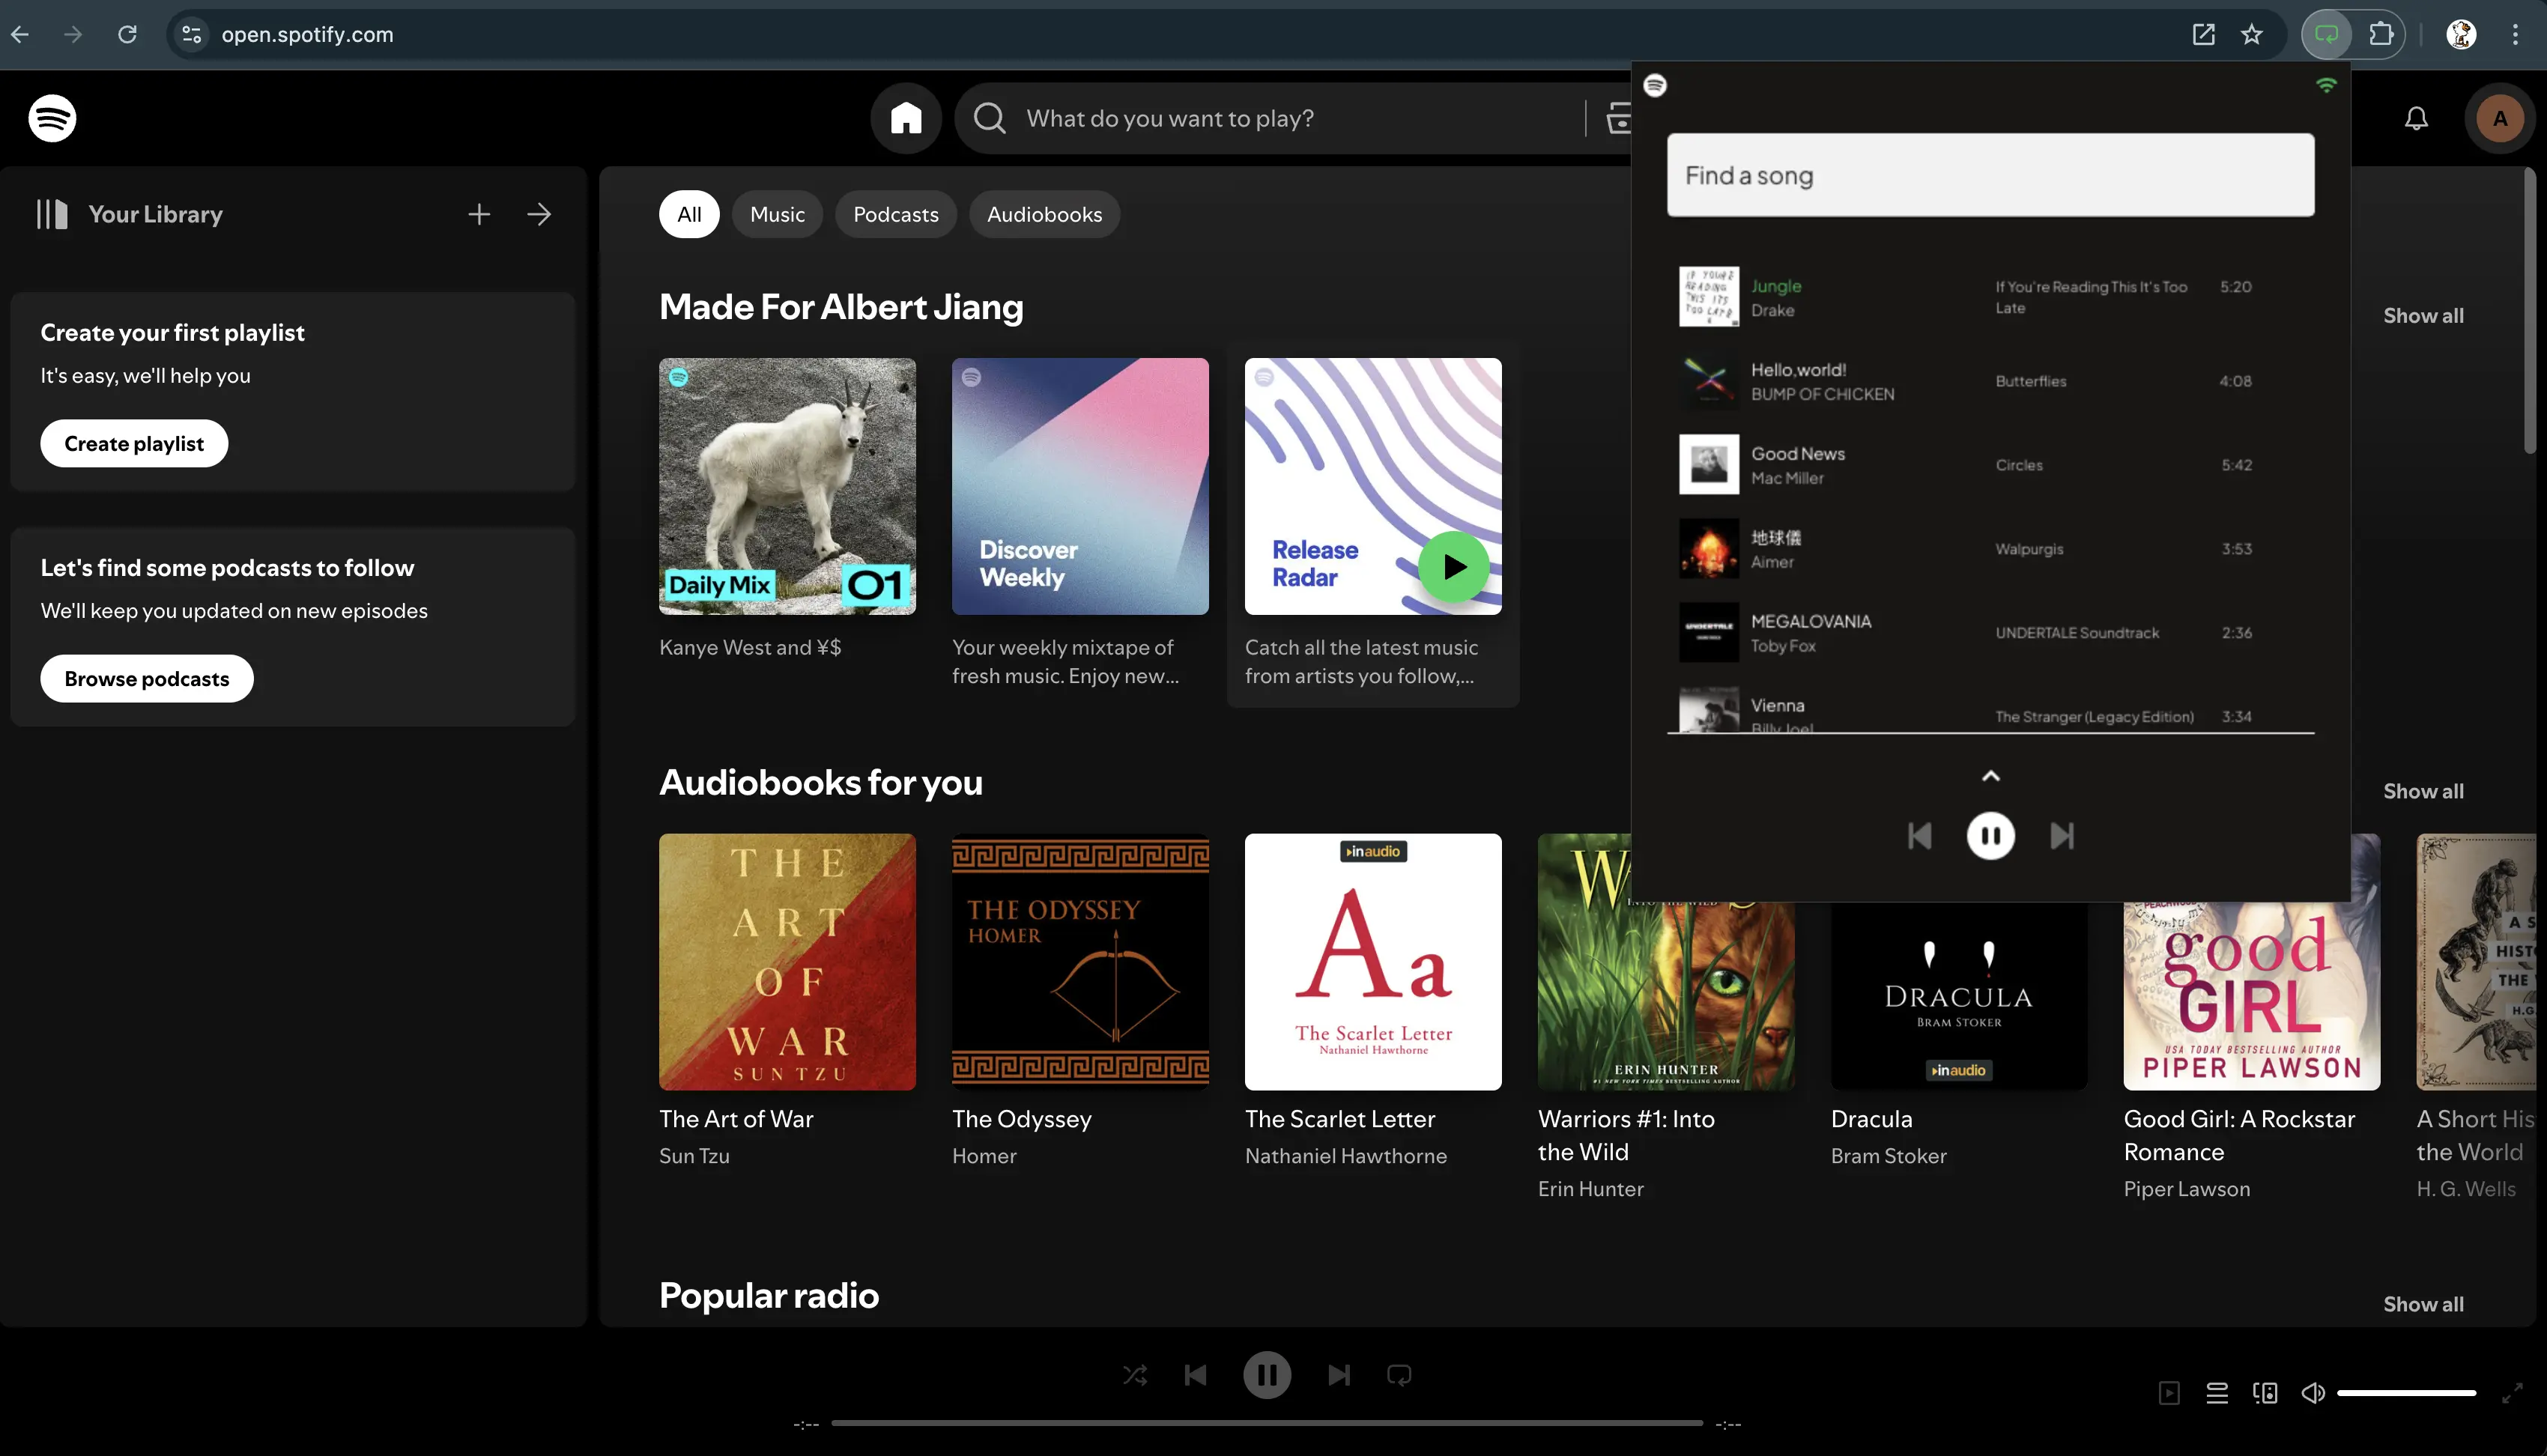The height and width of the screenshot is (1456, 2547).
Task: Select the Audiobooks filter tab
Action: pyautogui.click(x=1044, y=214)
